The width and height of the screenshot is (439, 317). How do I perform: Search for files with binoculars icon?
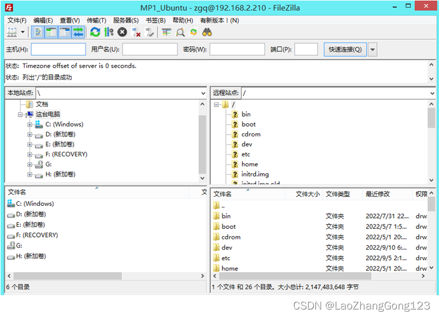(x=207, y=32)
